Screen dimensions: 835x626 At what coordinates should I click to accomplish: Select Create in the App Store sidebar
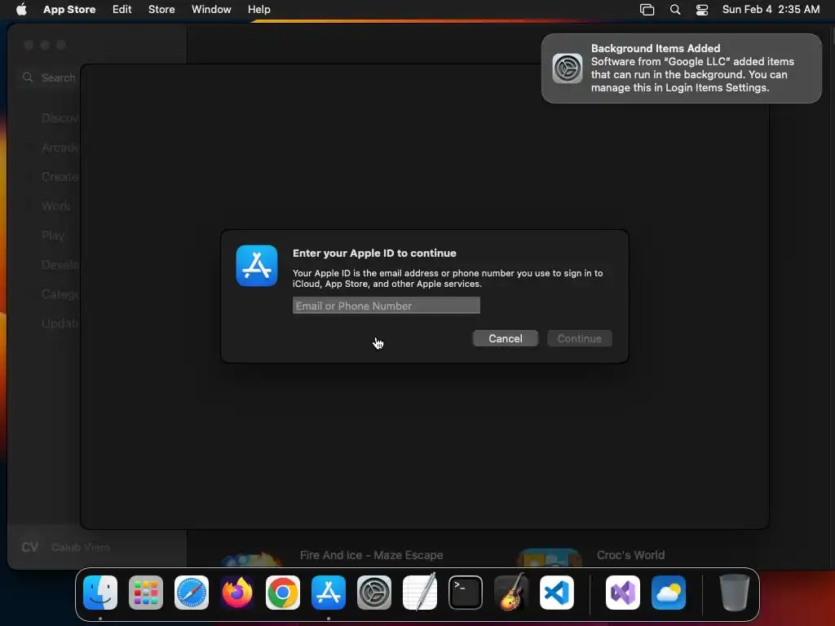point(60,176)
